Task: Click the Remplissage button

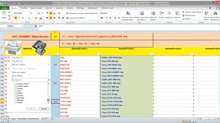Action: [x=189, y=15]
